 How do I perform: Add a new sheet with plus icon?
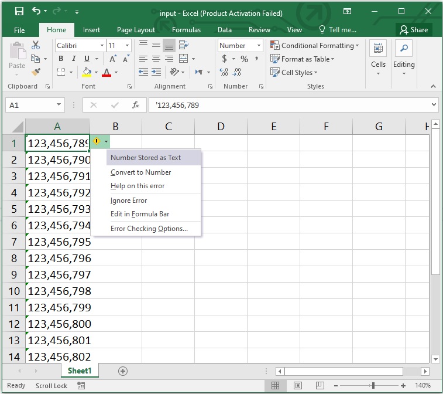tap(123, 371)
